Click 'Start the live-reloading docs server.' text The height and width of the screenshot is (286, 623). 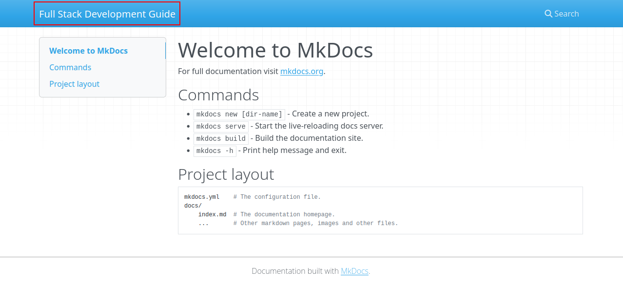319,126
